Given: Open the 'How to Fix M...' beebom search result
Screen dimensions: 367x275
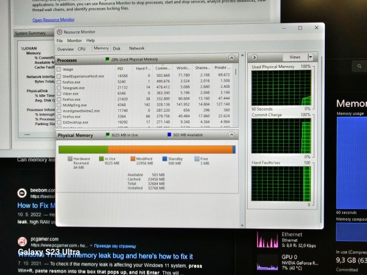Looking at the screenshot, I should (x=36, y=206).
